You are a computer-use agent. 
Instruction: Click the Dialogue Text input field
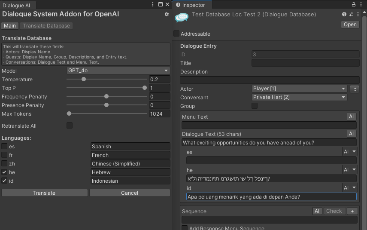point(269,142)
